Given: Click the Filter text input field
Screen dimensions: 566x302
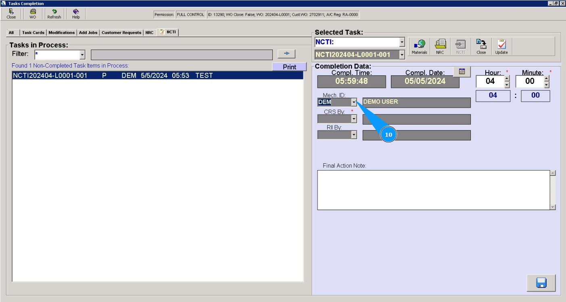Looking at the screenshot, I should (57, 54).
